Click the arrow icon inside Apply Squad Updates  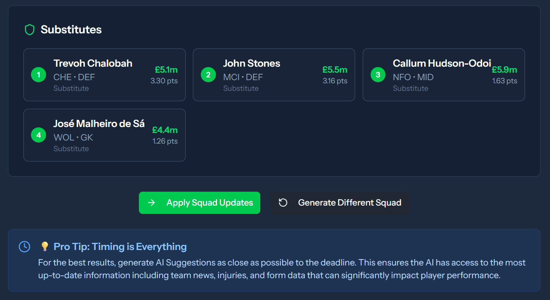(x=152, y=202)
